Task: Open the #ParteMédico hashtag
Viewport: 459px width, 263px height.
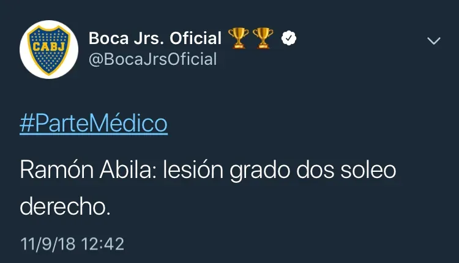Action: pos(94,123)
